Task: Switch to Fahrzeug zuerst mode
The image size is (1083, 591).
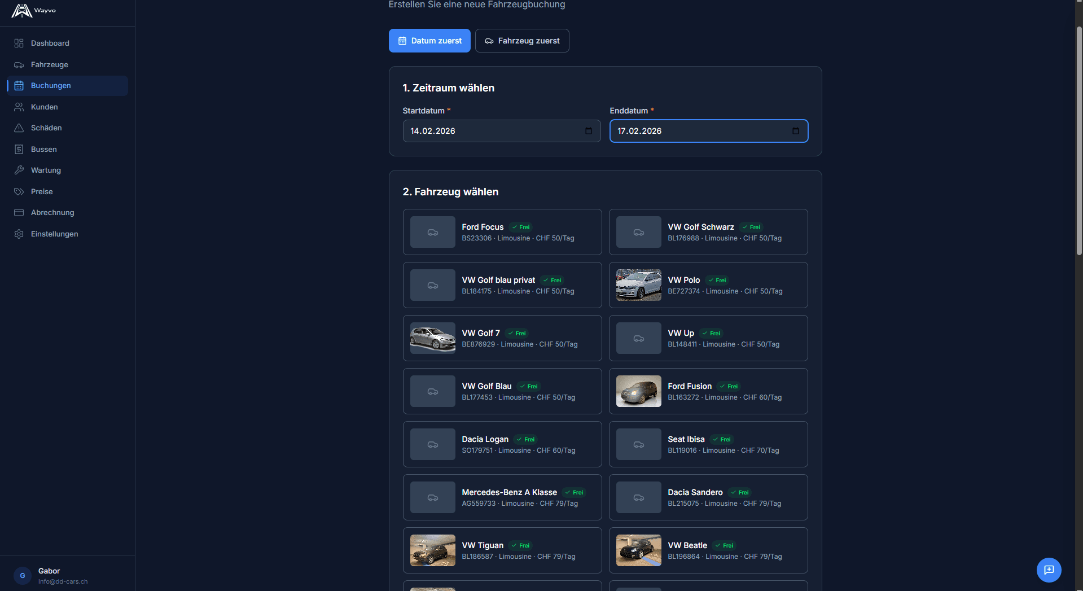Action: pyautogui.click(x=522, y=41)
